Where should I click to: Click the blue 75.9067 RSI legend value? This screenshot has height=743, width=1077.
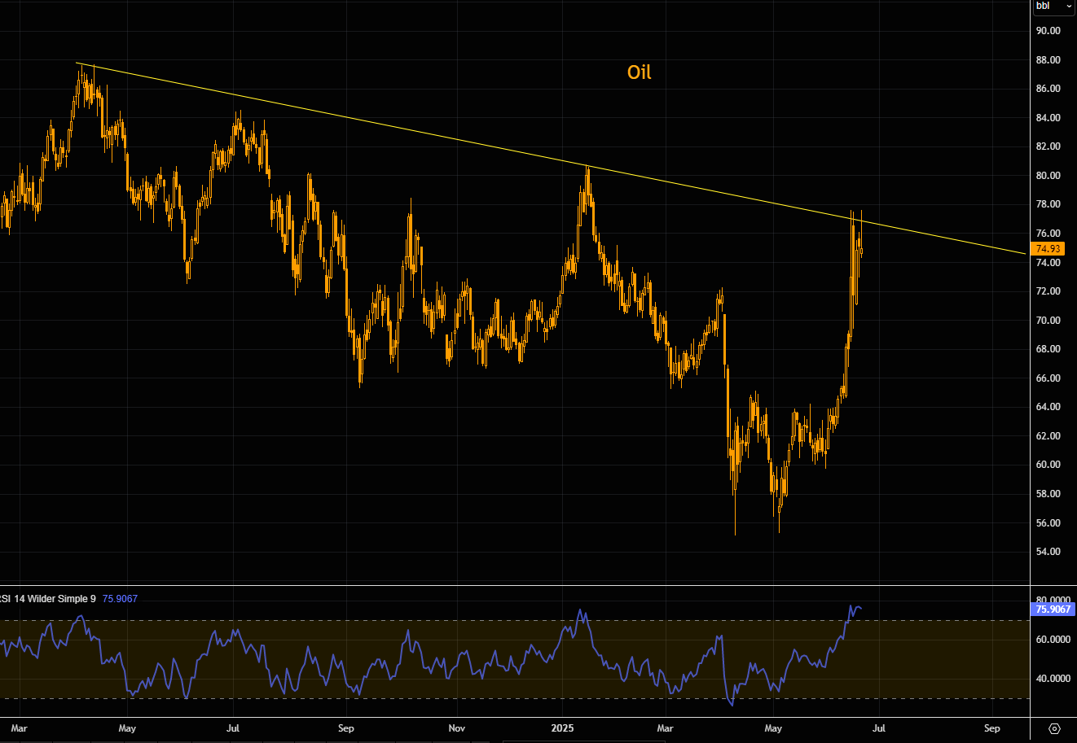120,599
